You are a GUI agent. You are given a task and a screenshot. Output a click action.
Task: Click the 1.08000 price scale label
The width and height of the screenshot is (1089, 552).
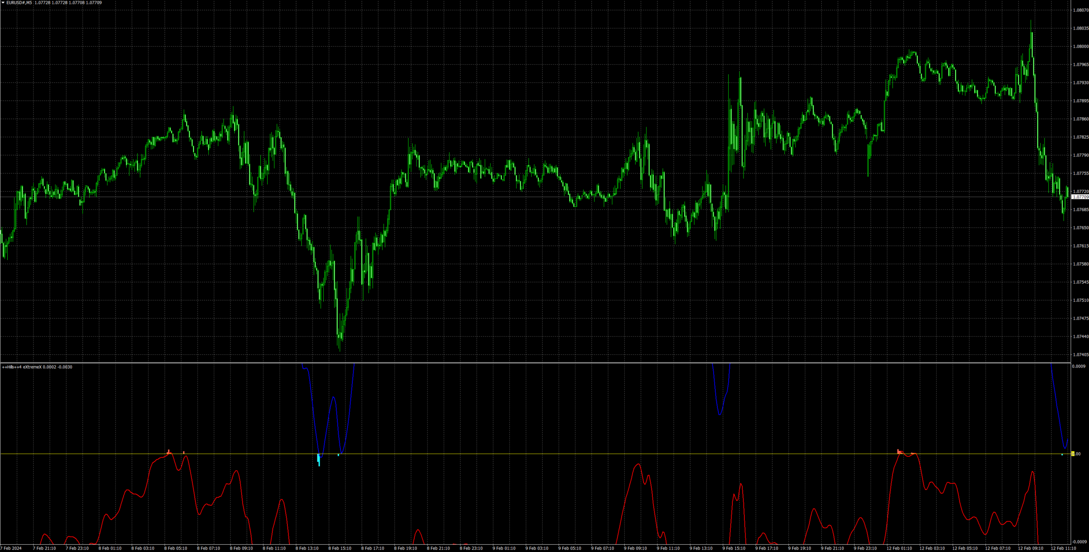point(1080,47)
